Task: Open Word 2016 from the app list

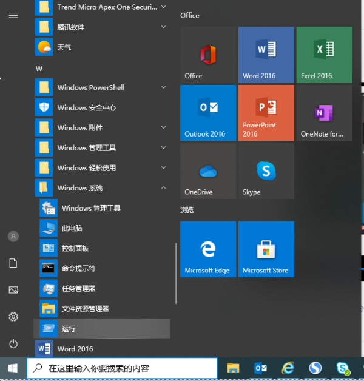Action: (x=102, y=348)
